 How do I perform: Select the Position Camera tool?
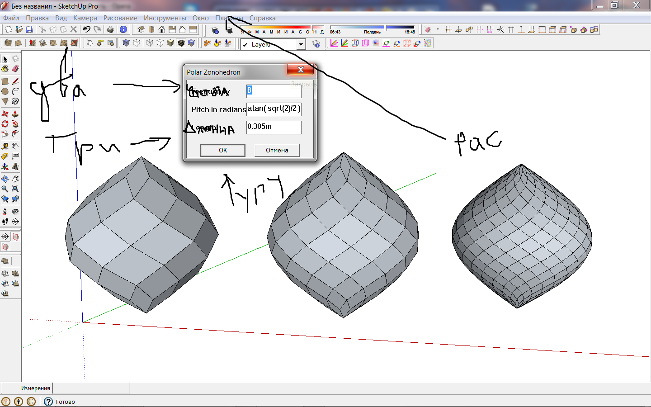pos(5,211)
